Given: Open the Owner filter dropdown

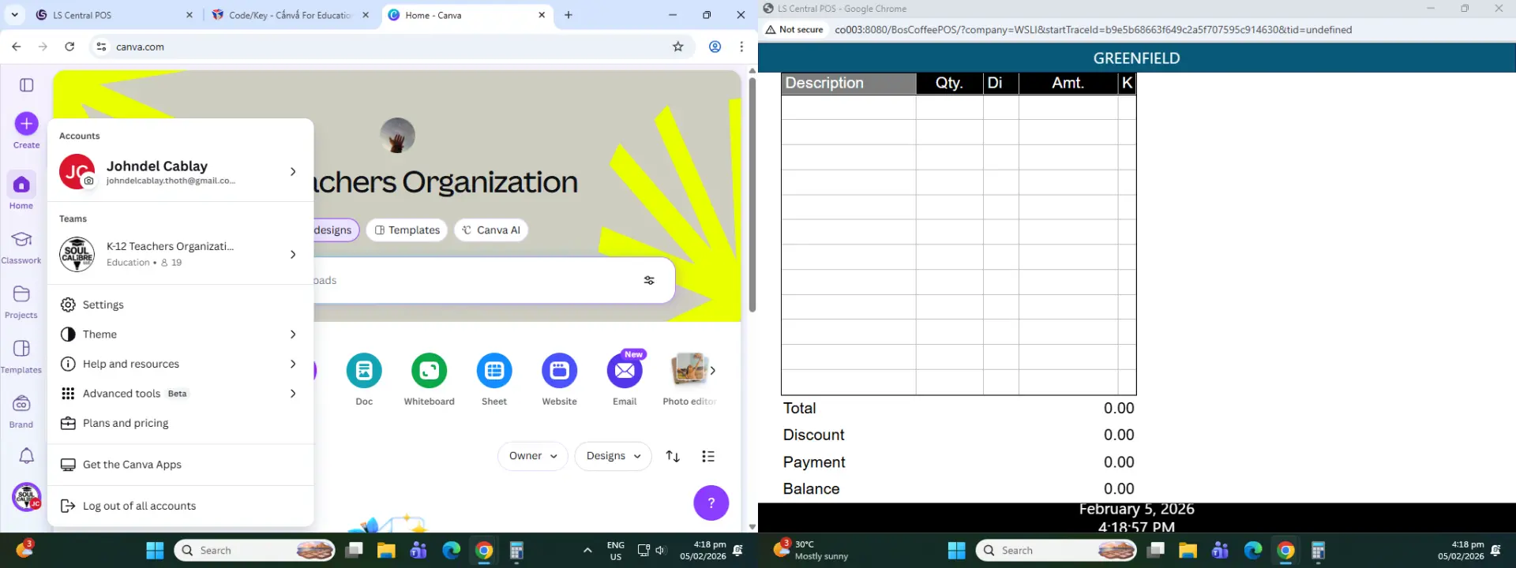Looking at the screenshot, I should pyautogui.click(x=533, y=456).
